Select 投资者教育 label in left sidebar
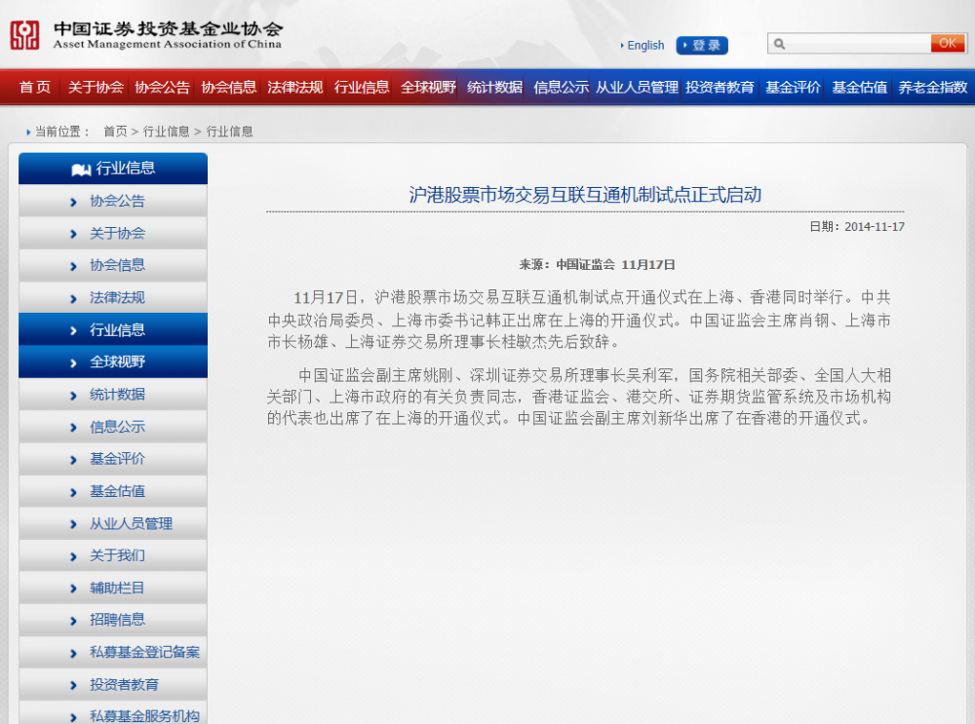The image size is (975, 724). [124, 684]
